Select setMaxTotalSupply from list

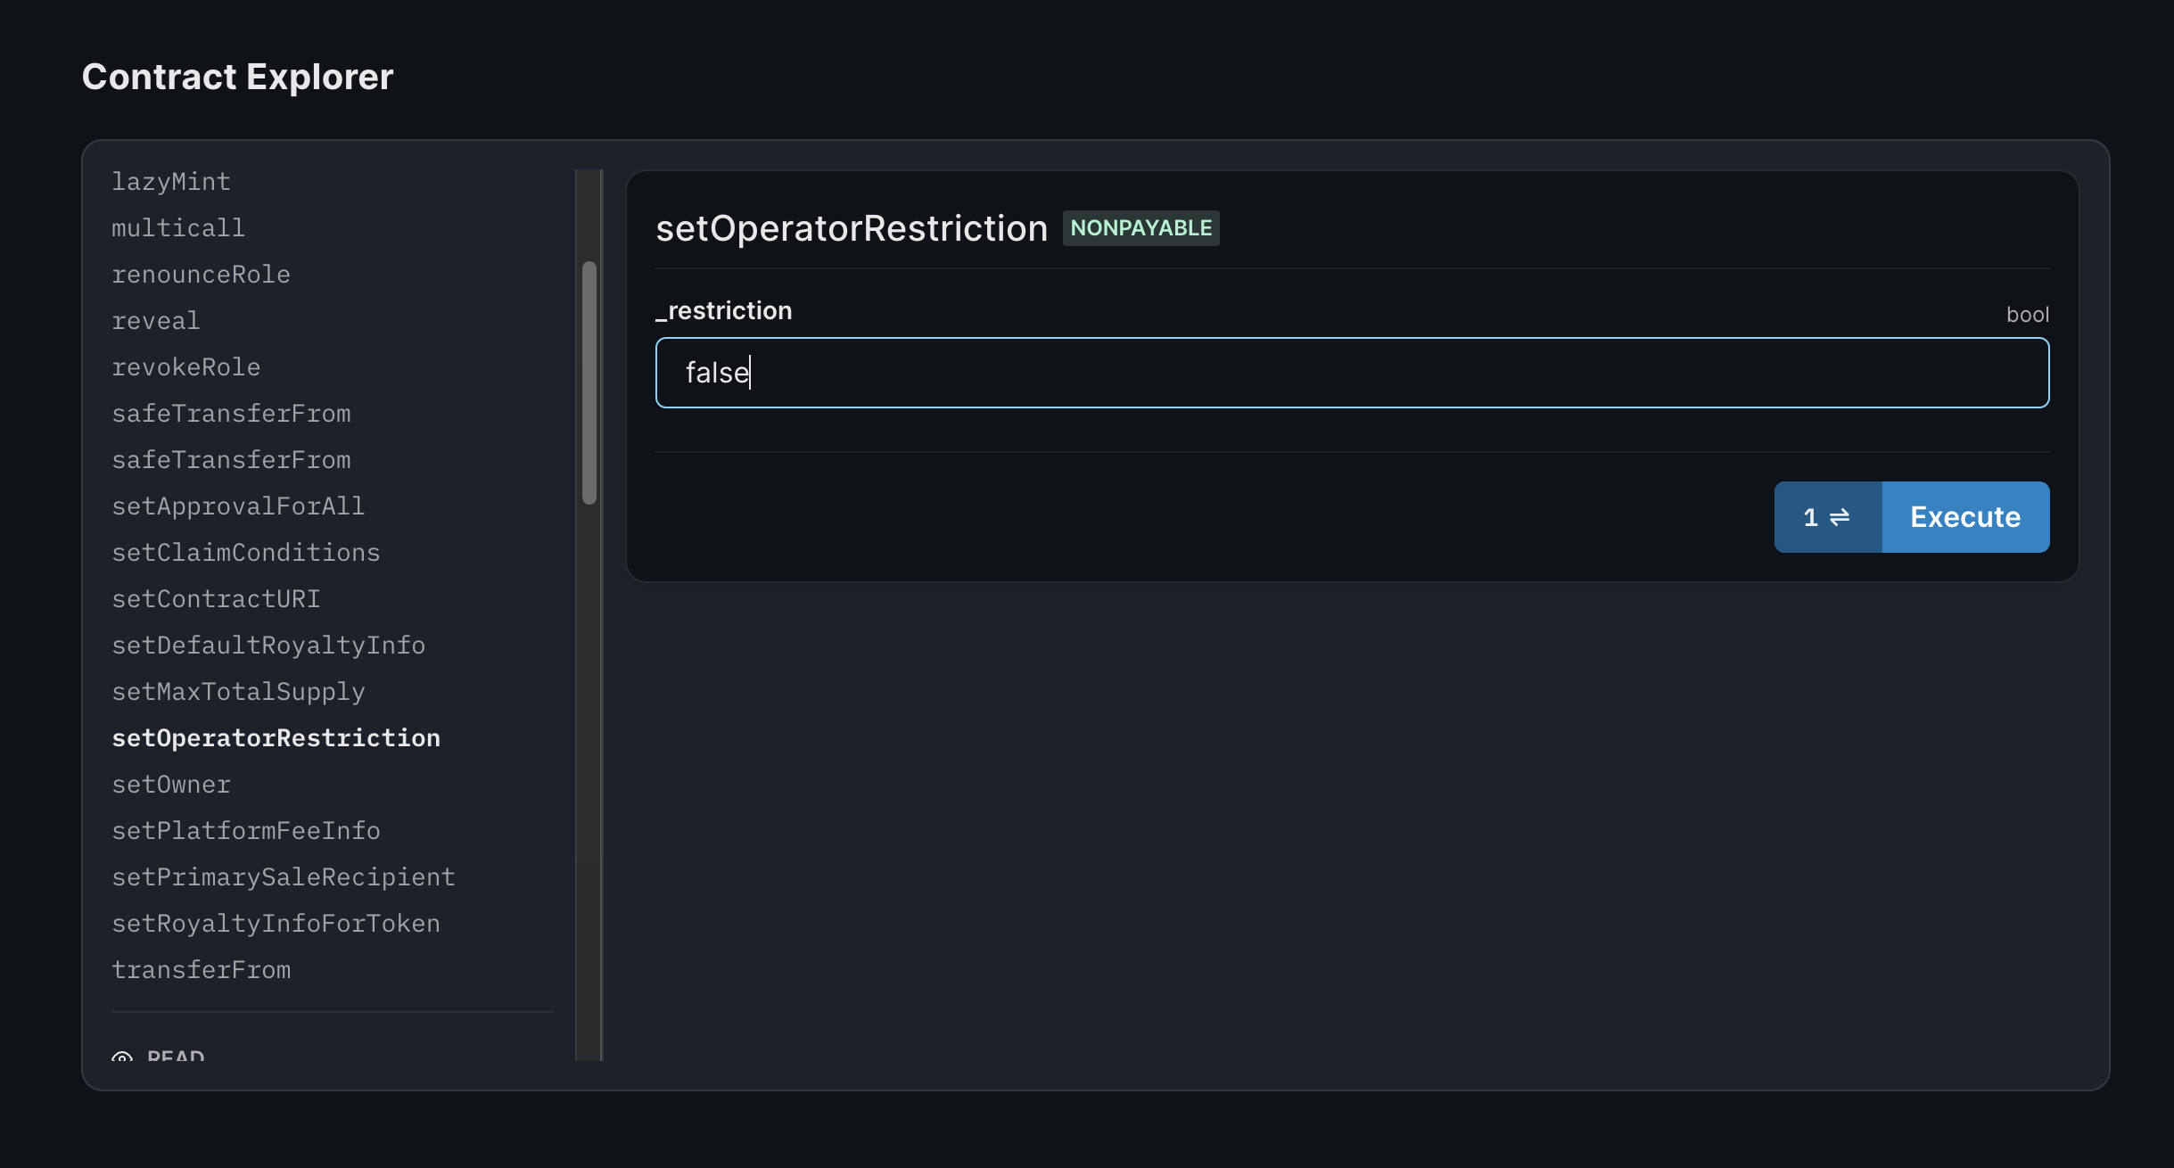(x=237, y=690)
